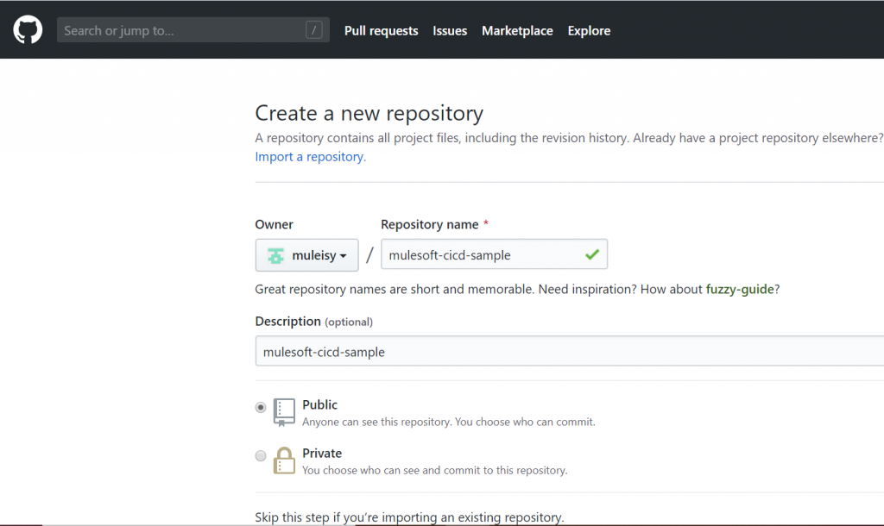Open the Marketplace nav item
Image resolution: width=884 pixels, height=526 pixels.
click(517, 30)
